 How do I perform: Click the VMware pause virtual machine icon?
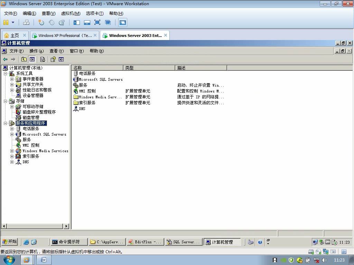6,22
